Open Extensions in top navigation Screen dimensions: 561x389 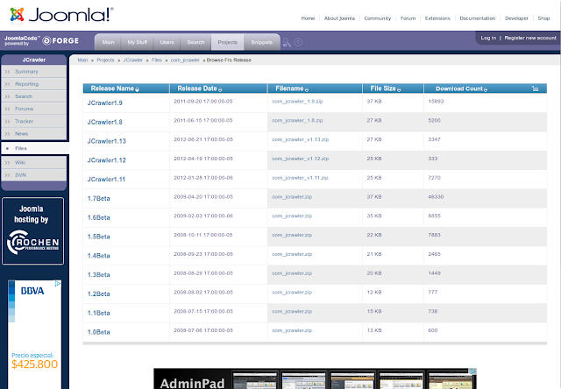tap(437, 18)
